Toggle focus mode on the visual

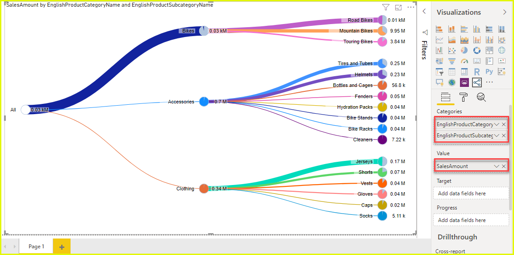coord(398,7)
